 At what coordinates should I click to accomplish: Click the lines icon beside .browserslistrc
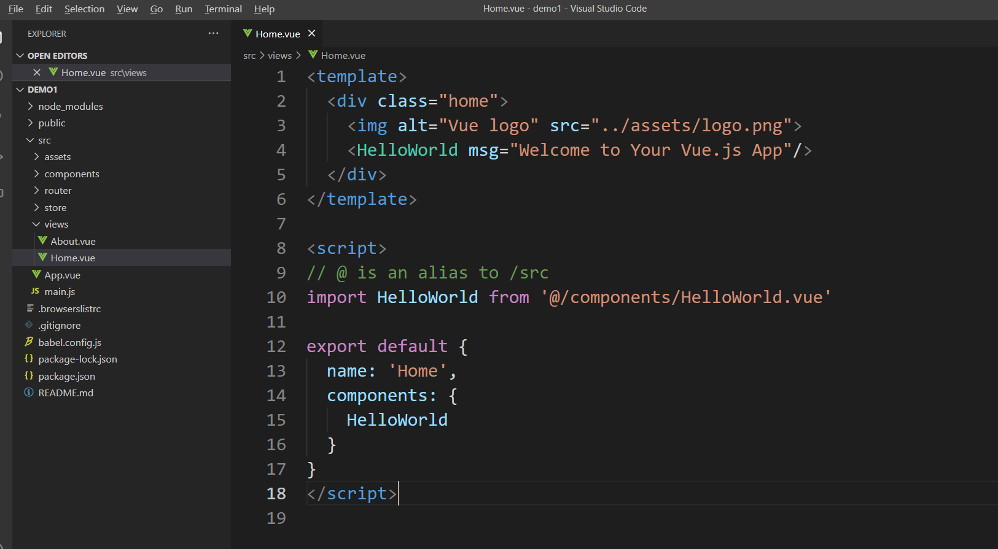pos(30,308)
